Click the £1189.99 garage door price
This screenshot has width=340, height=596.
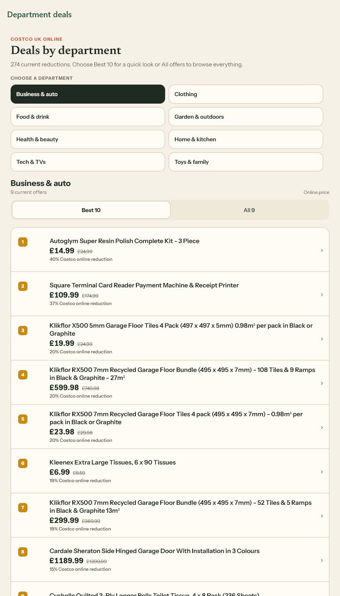(x=66, y=561)
